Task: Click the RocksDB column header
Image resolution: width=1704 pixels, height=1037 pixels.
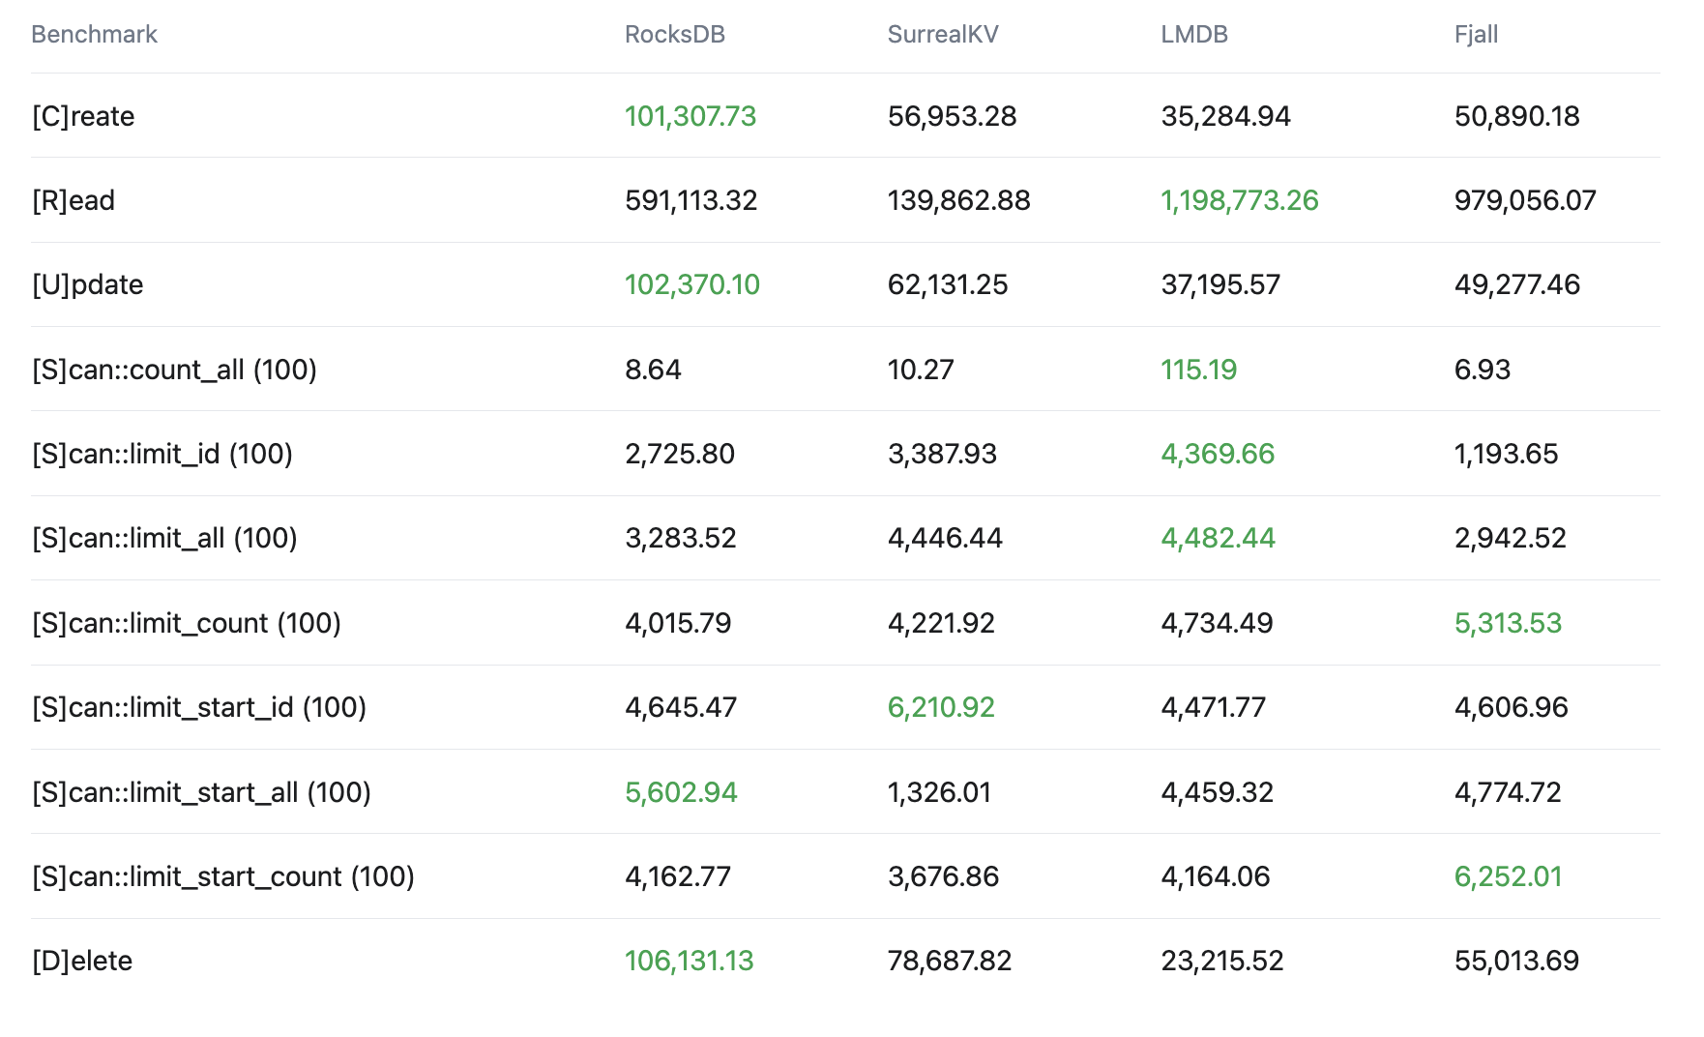Action: 675,35
